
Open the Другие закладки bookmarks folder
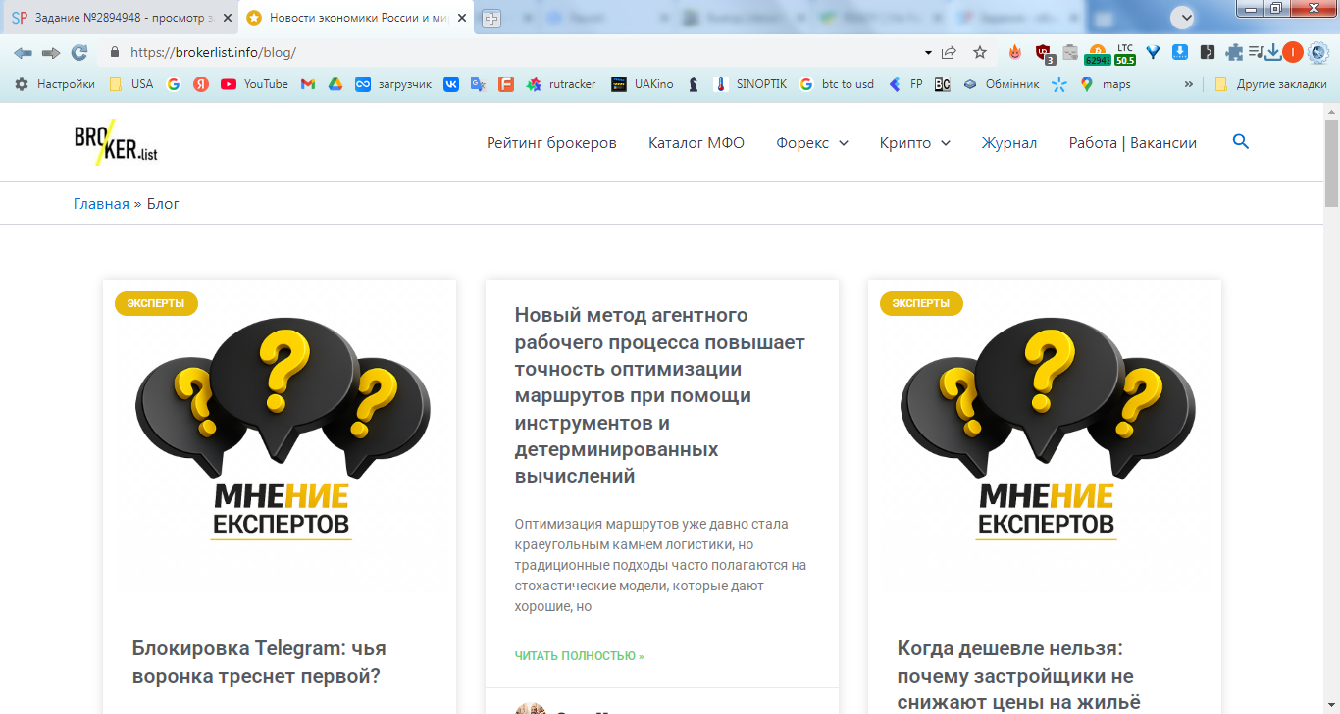click(1270, 84)
